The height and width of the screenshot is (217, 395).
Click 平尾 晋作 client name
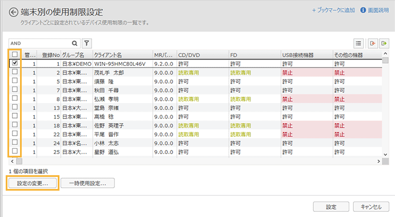coord(106,135)
